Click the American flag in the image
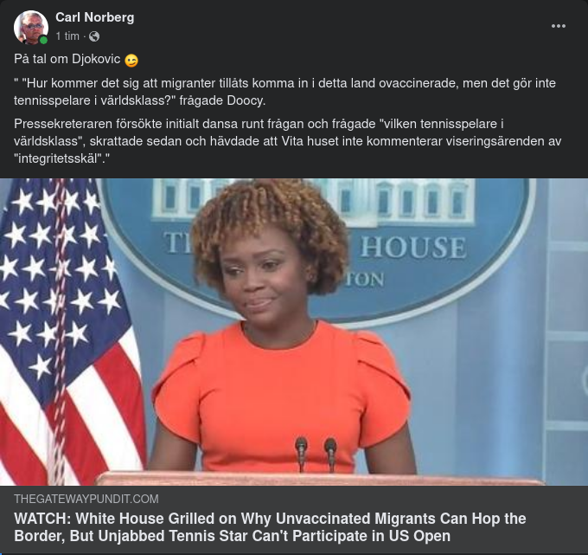 (71, 332)
